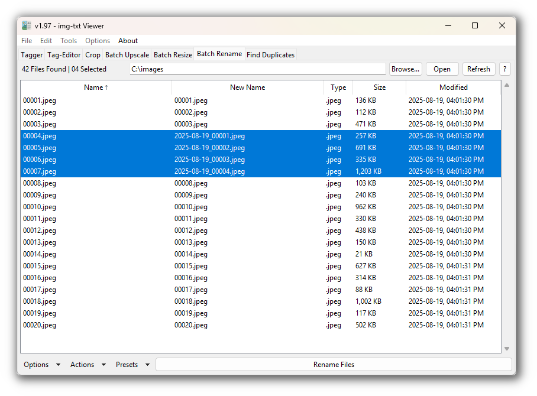Open the Presets dropdown
This screenshot has width=537, height=396.
pyautogui.click(x=132, y=365)
